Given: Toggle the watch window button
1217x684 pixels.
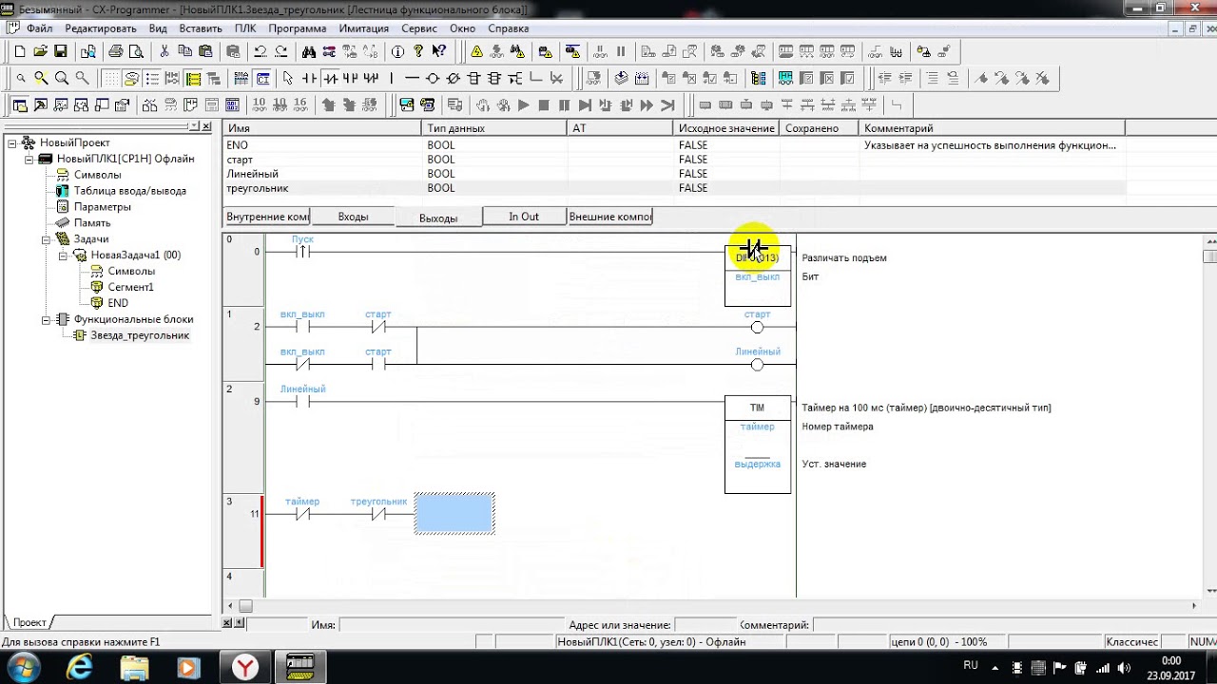Looking at the screenshot, I should pos(61,104).
